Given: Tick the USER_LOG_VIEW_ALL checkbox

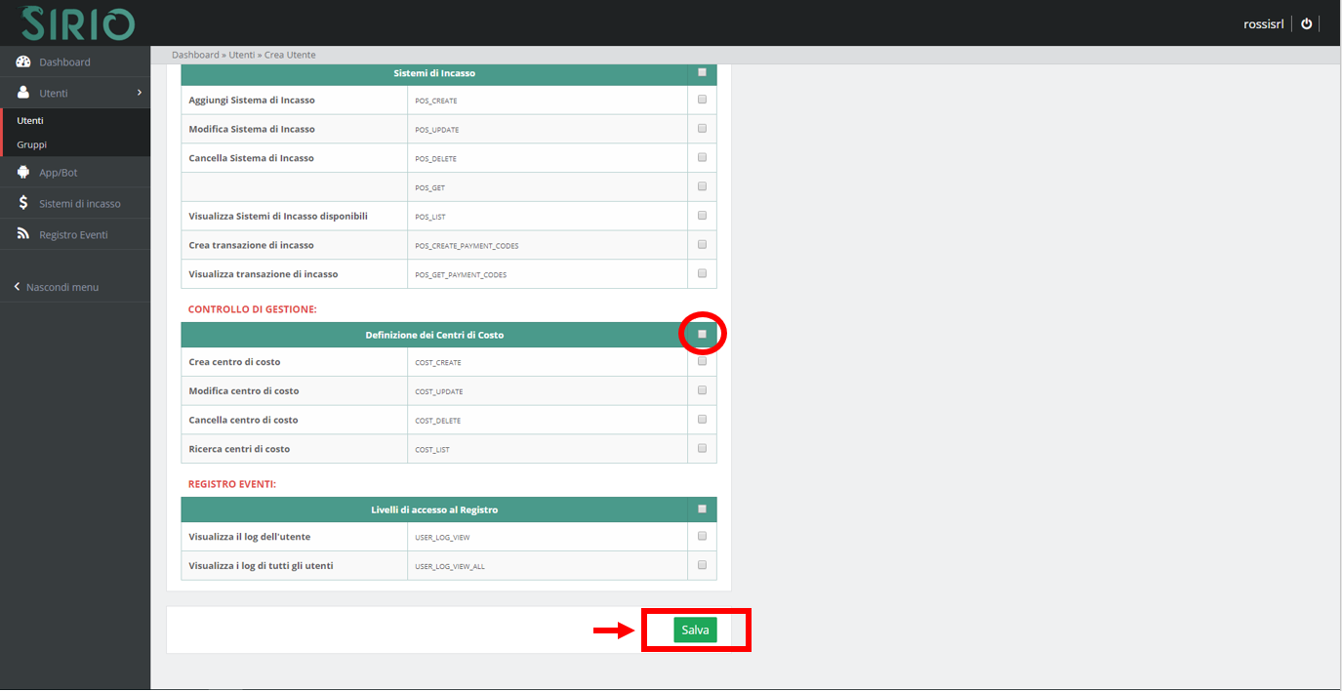Looking at the screenshot, I should (x=702, y=565).
